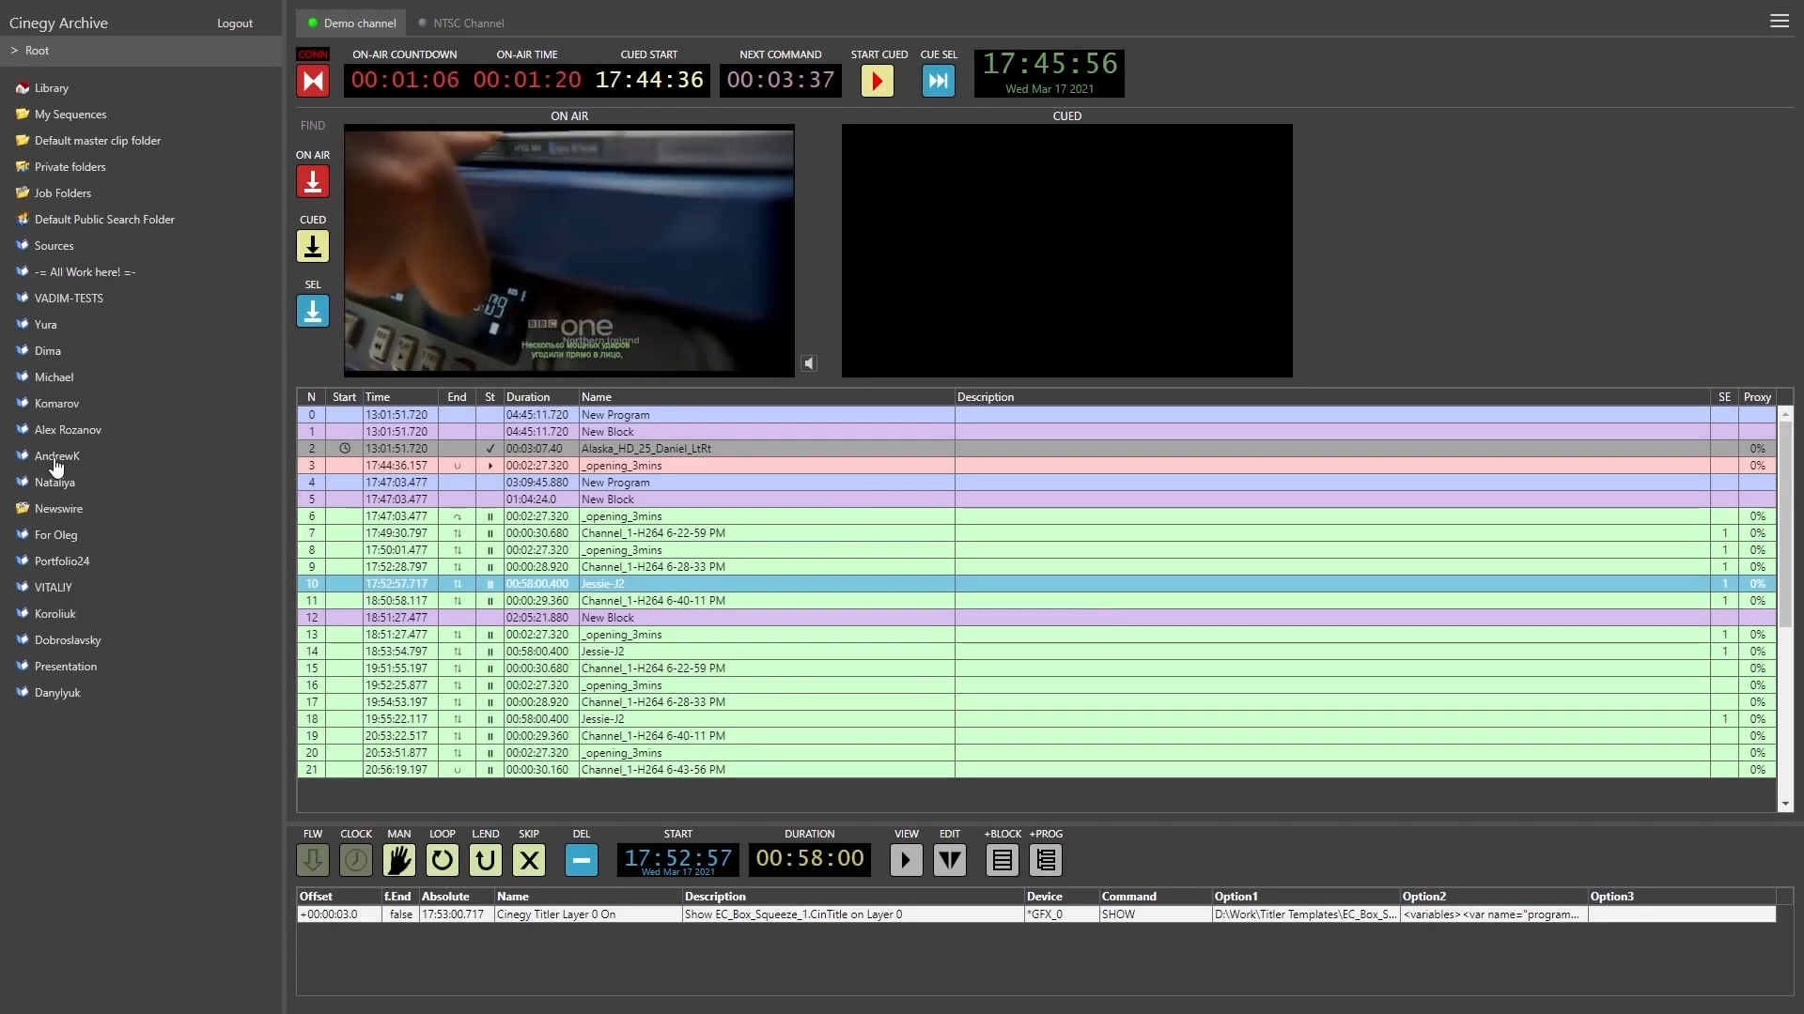
Task: Click the CUED preview monitor
Action: (x=1067, y=251)
